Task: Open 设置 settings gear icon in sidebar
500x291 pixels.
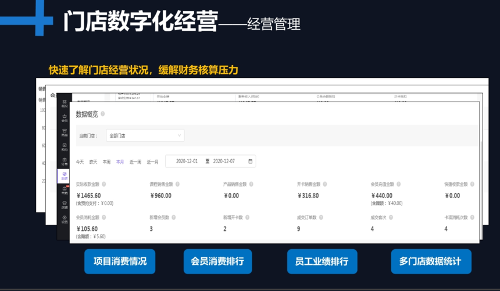Action: pos(65,220)
